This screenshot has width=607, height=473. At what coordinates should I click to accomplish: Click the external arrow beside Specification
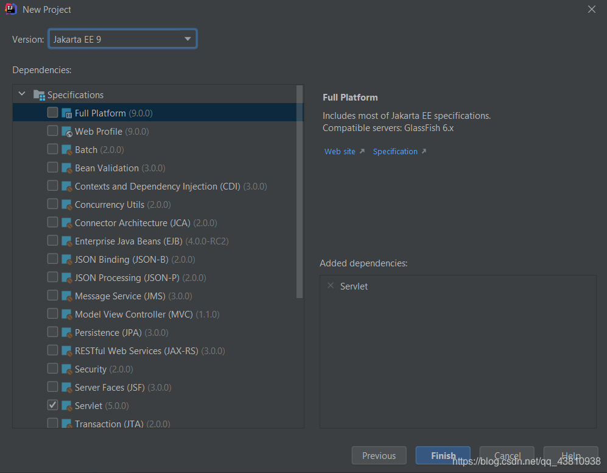click(424, 151)
